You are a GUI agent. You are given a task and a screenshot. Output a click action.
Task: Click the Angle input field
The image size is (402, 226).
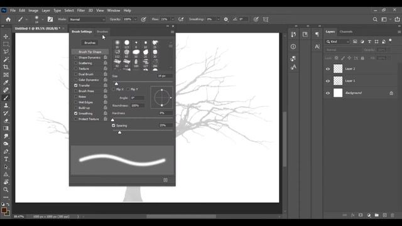pyautogui.click(x=138, y=98)
